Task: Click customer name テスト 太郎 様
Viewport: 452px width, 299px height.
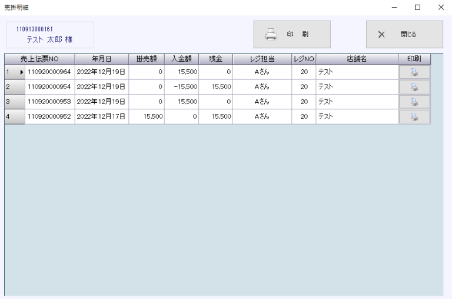Action: (49, 39)
